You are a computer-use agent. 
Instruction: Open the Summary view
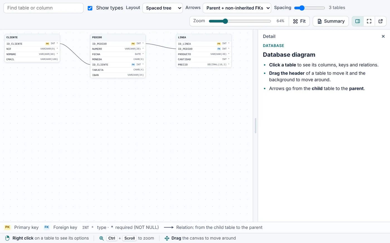331,21
